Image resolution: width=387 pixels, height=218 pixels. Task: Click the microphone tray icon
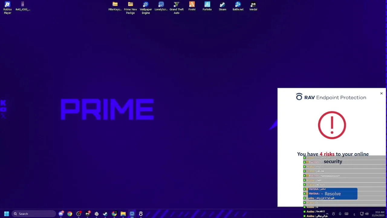click(x=340, y=214)
